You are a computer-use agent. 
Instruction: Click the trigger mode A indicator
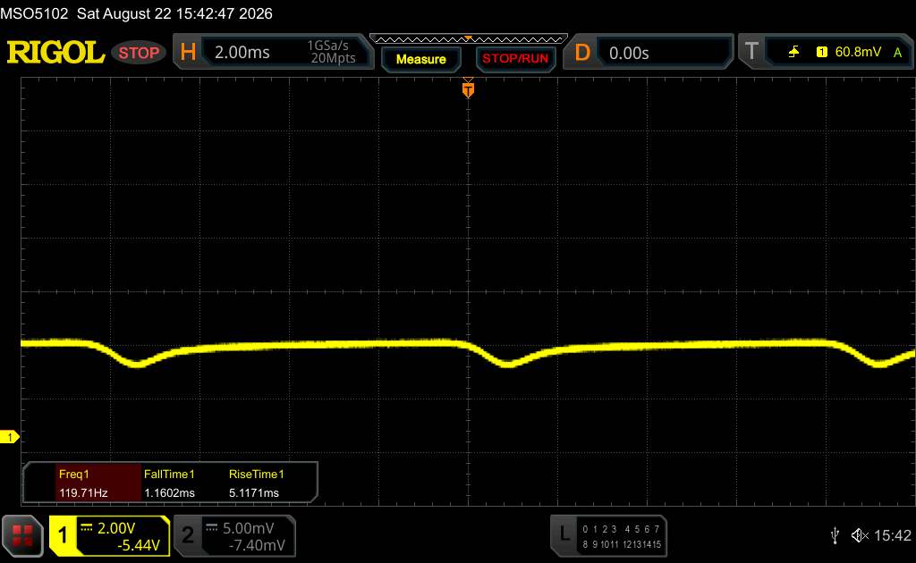coord(898,53)
